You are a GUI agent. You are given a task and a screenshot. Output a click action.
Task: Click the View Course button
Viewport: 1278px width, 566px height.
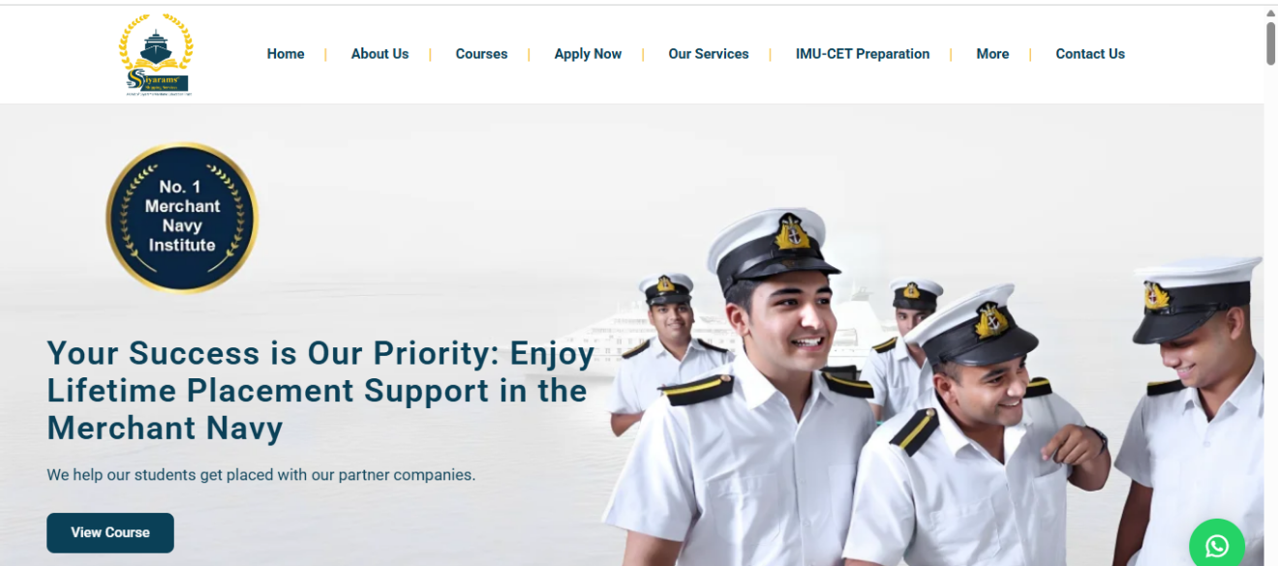110,533
